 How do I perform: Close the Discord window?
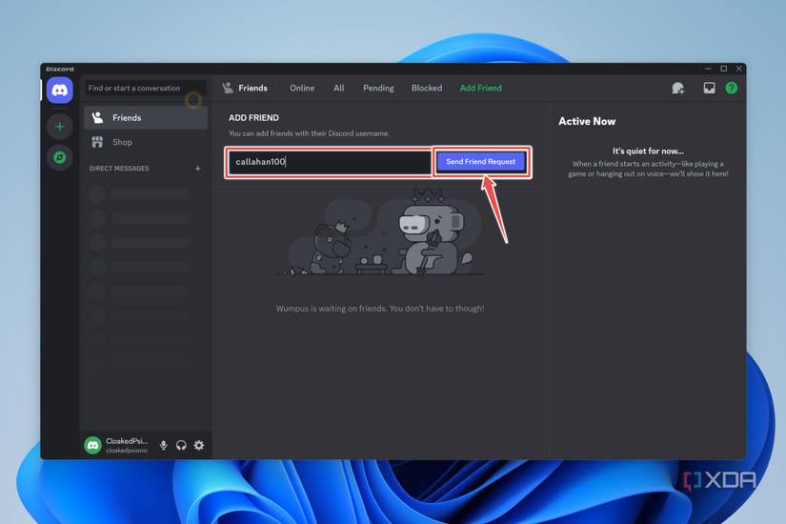point(739,69)
